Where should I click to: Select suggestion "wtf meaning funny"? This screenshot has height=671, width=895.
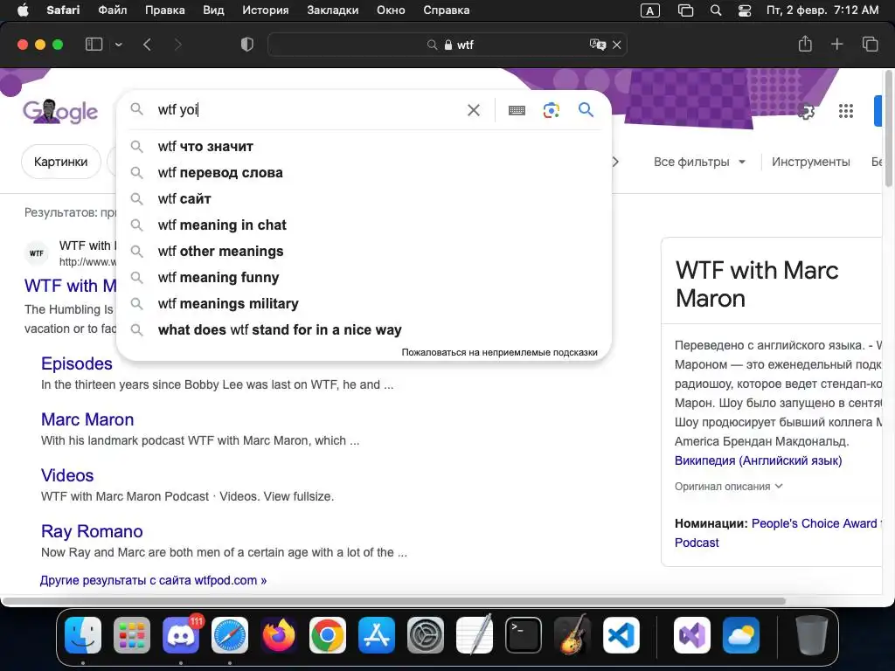[364, 278]
